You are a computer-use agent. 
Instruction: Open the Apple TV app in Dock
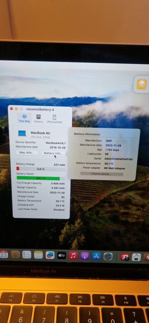click(62, 256)
